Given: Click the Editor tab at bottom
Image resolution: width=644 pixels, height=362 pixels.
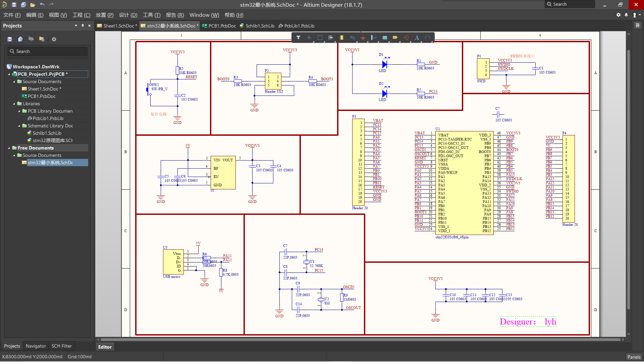Looking at the screenshot, I should pyautogui.click(x=105, y=347).
